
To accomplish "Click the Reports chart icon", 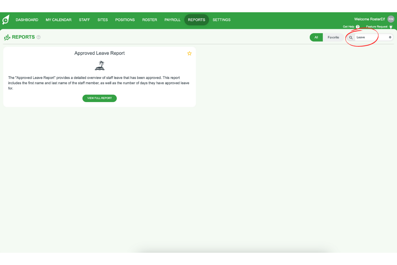I will 7,37.
